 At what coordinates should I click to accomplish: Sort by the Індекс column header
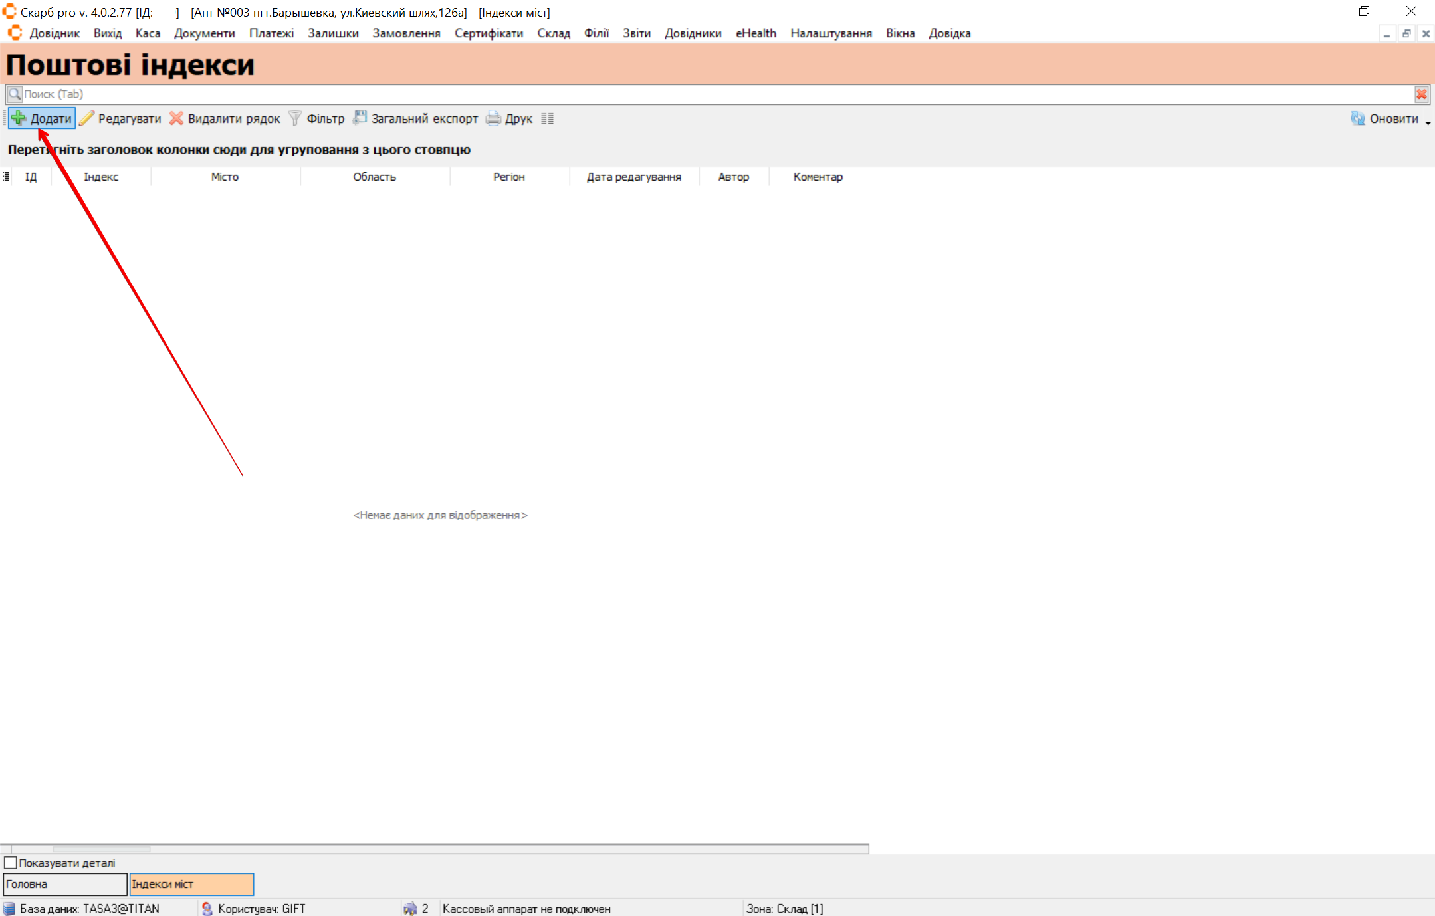(x=101, y=177)
